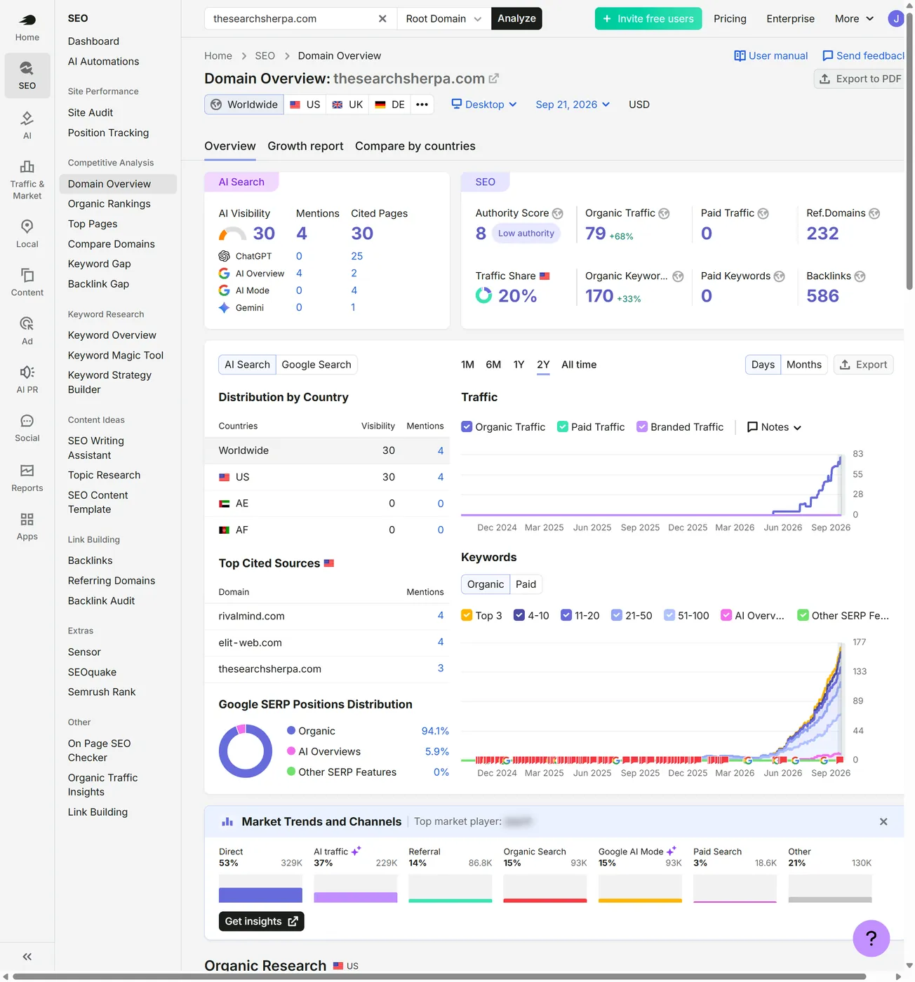Open the Sep 21, 2026 date dropdown
Screen dimensions: 915x982
[573, 105]
